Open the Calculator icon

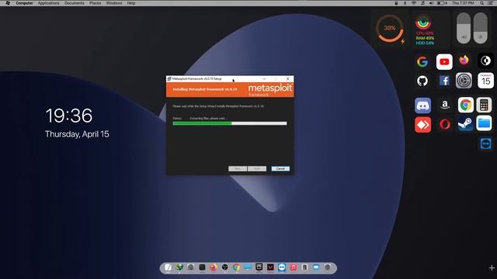484,105
